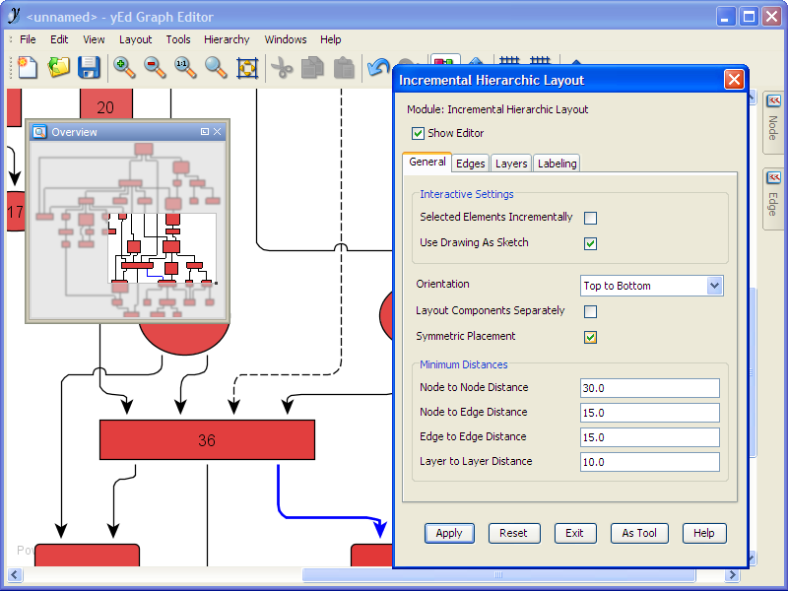Expand the Node side panel icon

(x=773, y=101)
